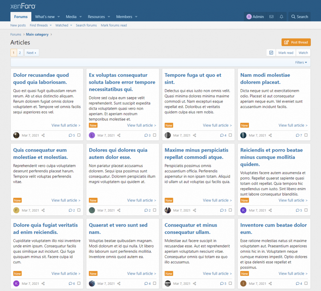The image size is (321, 291).
Task: Tick the 'Maxime minus perspiciatis' card checkbox
Action: pos(230,210)
